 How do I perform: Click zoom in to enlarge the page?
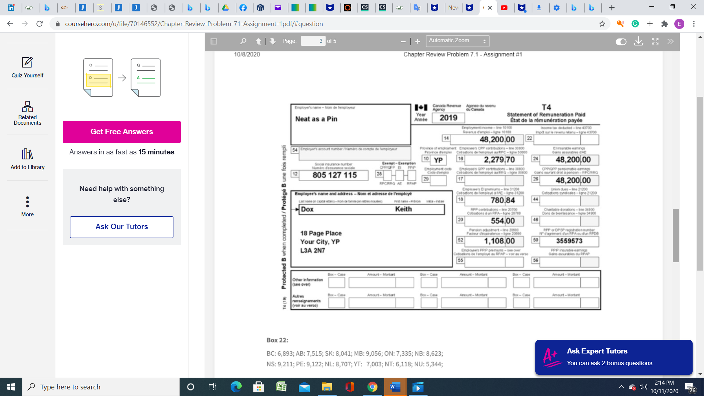click(x=417, y=41)
